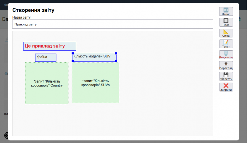Save the report with Зберегти
The image size is (247, 143).
tap(226, 76)
